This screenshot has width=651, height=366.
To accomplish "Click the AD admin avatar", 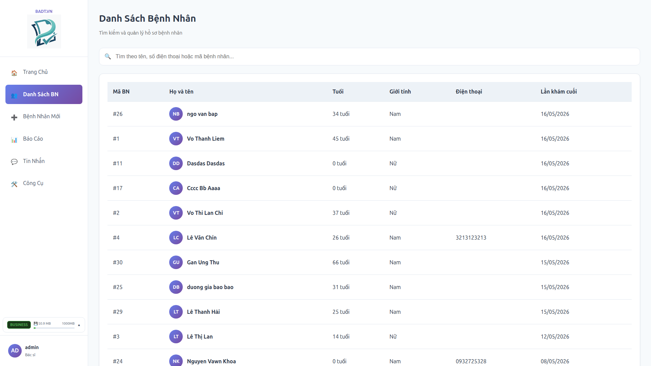I will 15,351.
